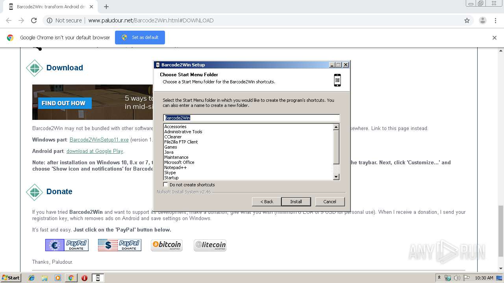Viewport: 504px width, 283px height.
Task: Open the Chrome profile avatar icon
Action: click(483, 20)
